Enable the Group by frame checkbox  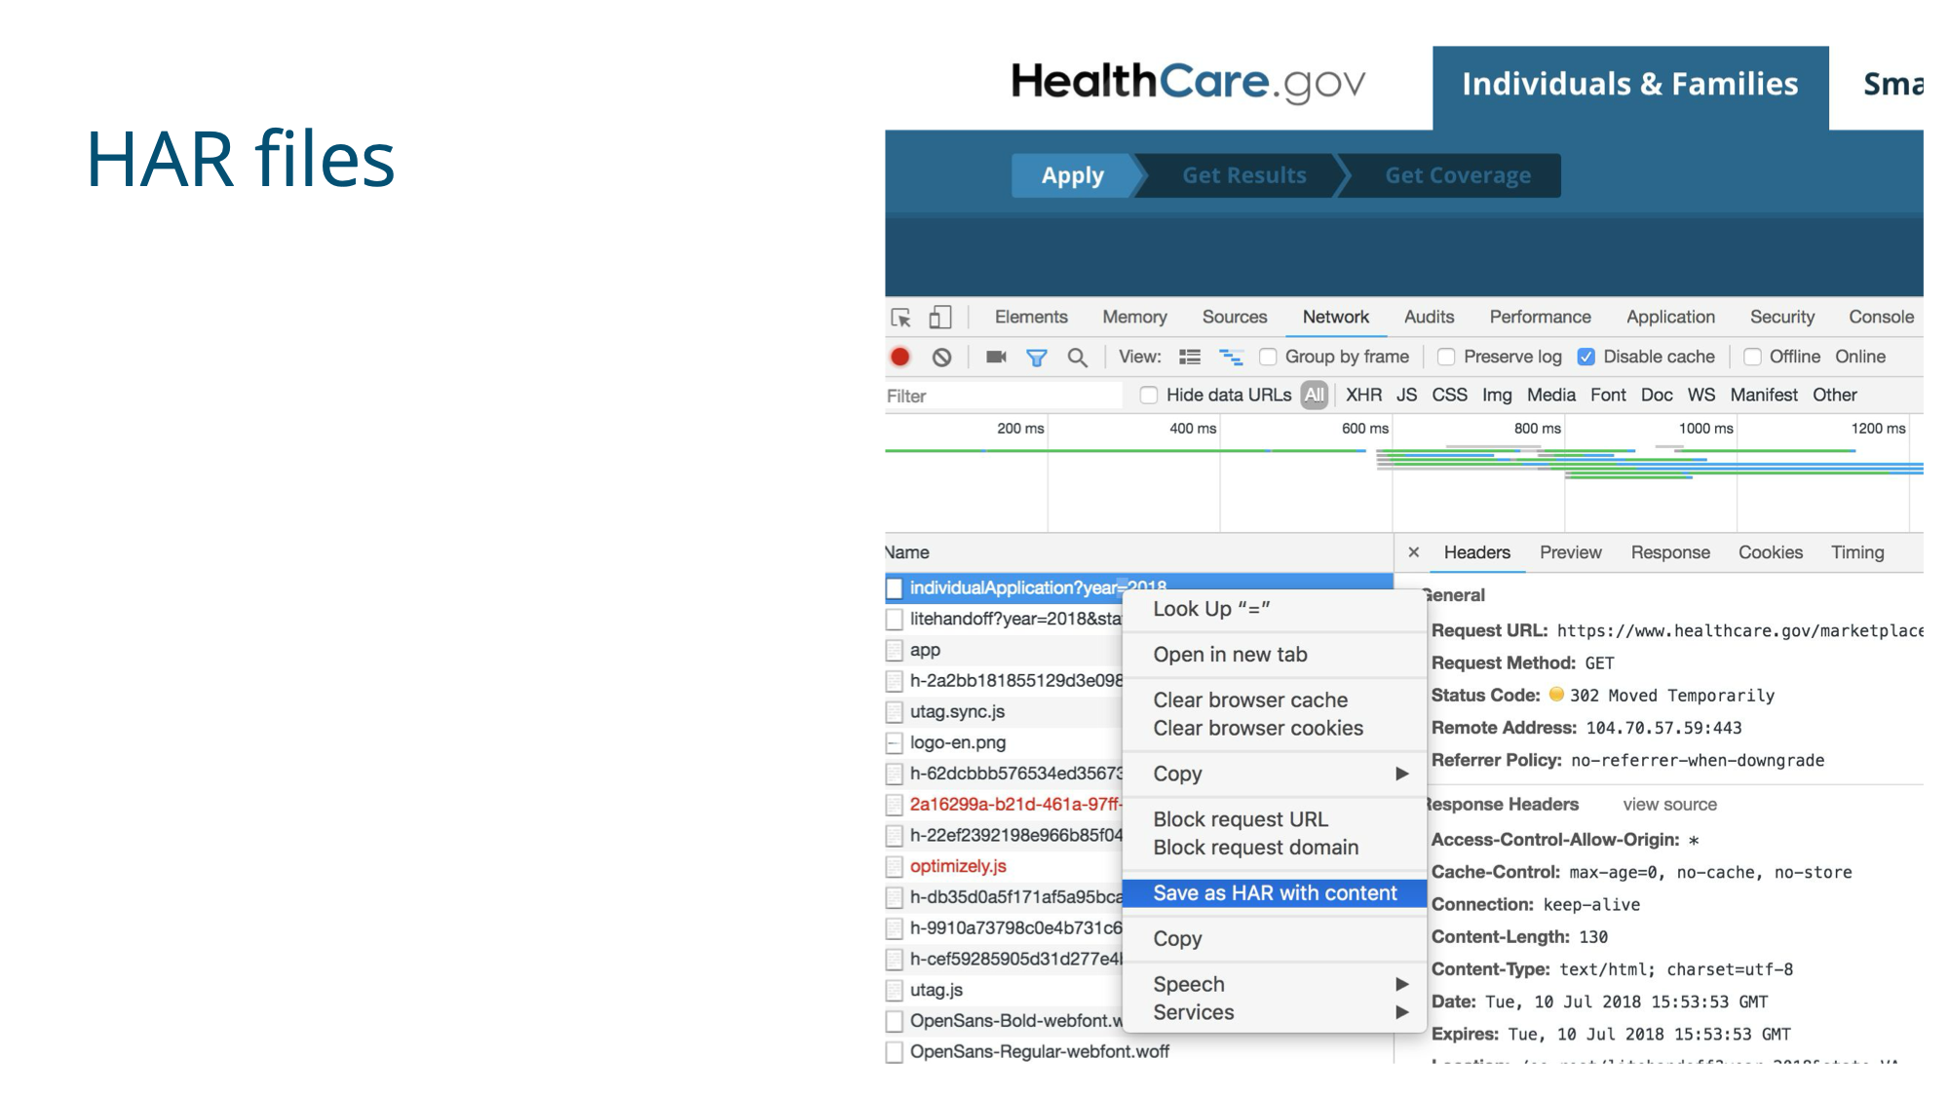click(1268, 358)
